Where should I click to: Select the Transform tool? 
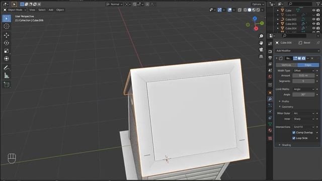(7, 58)
